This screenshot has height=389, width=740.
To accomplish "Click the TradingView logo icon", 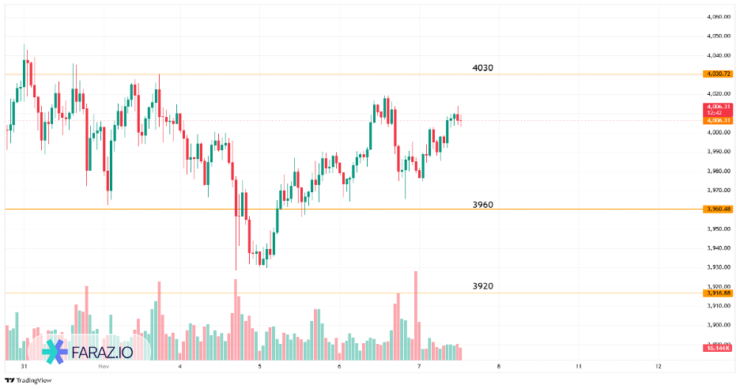I will (x=9, y=380).
